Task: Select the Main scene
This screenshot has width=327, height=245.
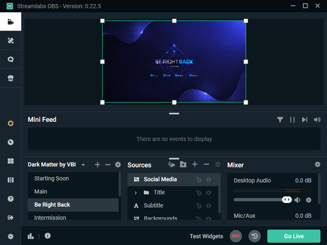Action: [x=73, y=192]
